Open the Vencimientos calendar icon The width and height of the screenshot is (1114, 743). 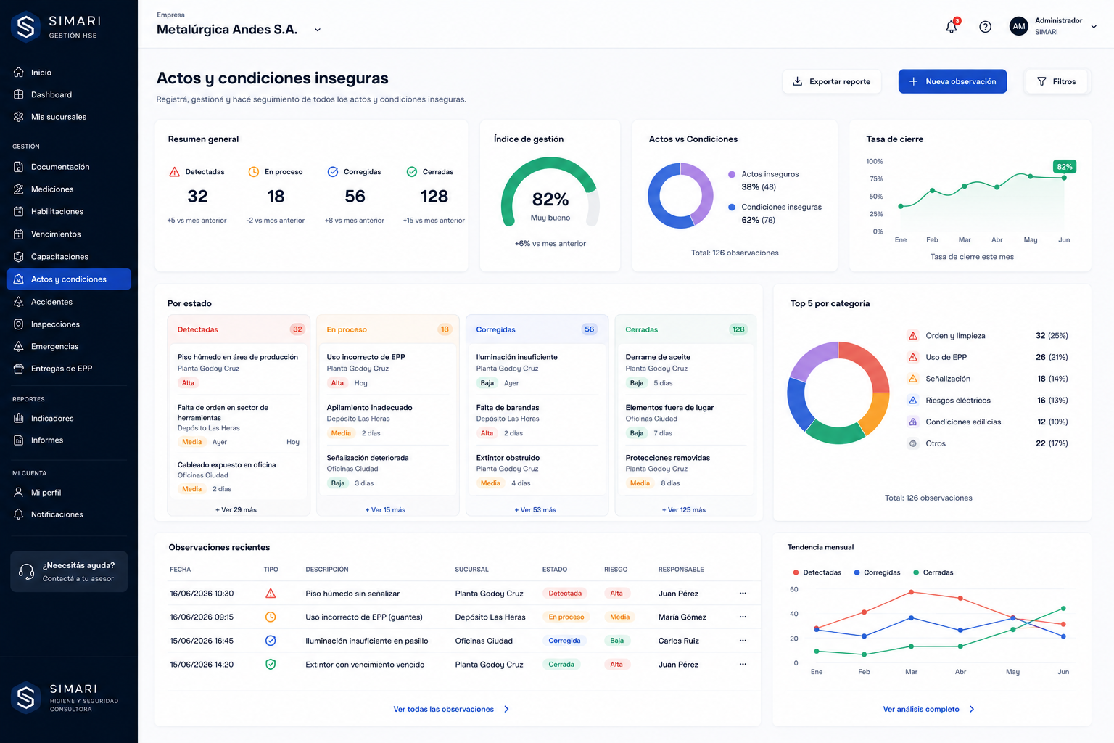[19, 234]
